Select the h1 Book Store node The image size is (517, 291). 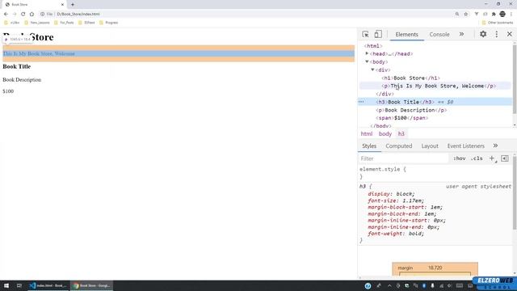[x=410, y=78]
